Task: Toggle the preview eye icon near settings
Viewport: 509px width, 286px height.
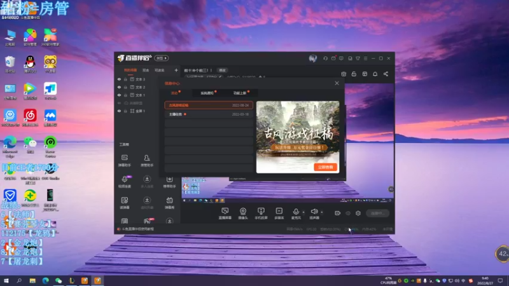Action: (x=348, y=213)
